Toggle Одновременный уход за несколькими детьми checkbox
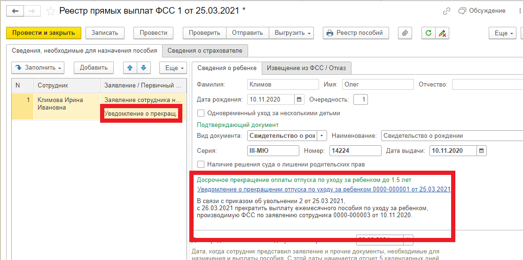The width and height of the screenshot is (523, 260). click(x=201, y=113)
